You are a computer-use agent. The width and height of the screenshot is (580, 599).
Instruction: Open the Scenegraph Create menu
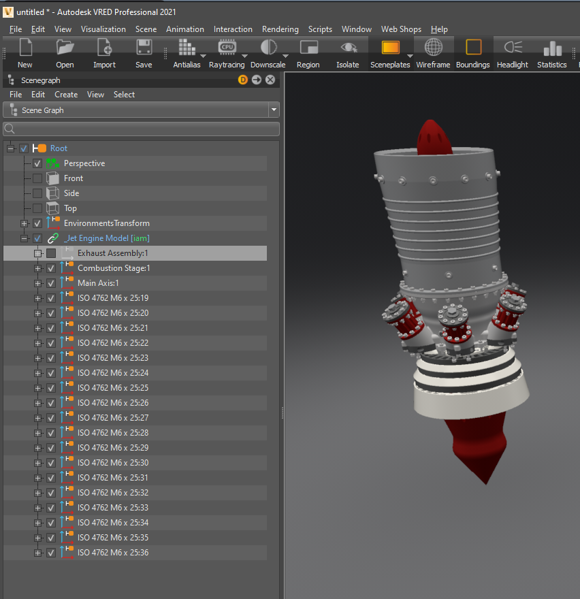tap(66, 95)
